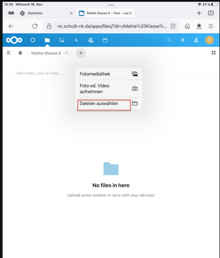Open the notifications bell
The width and height of the screenshot is (220, 258).
(x=183, y=40)
